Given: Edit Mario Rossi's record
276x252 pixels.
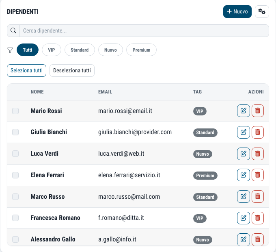Looking at the screenshot, I should click(x=243, y=111).
